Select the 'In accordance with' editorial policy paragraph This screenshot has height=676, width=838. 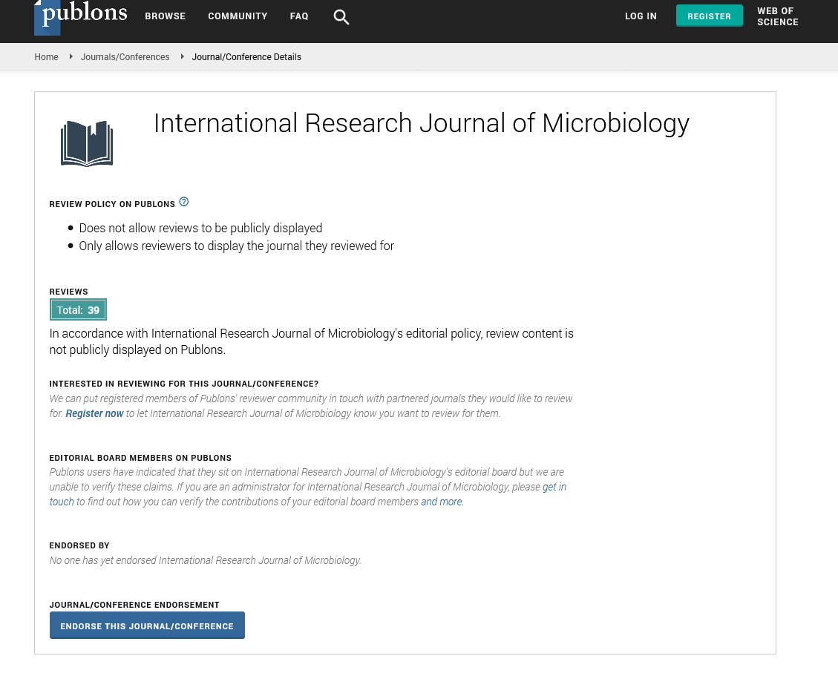tap(311, 341)
